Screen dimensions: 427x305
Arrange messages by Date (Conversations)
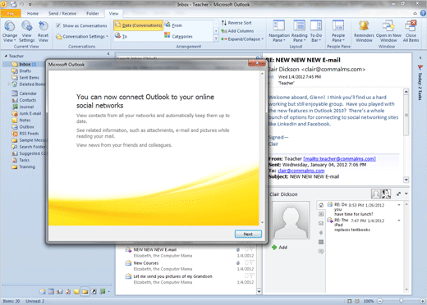(x=139, y=25)
